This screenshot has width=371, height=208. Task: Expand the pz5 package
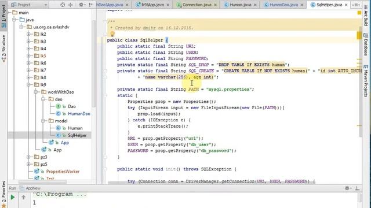click(x=28, y=164)
